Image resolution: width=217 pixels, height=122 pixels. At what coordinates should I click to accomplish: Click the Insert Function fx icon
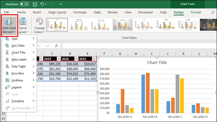click(56, 46)
